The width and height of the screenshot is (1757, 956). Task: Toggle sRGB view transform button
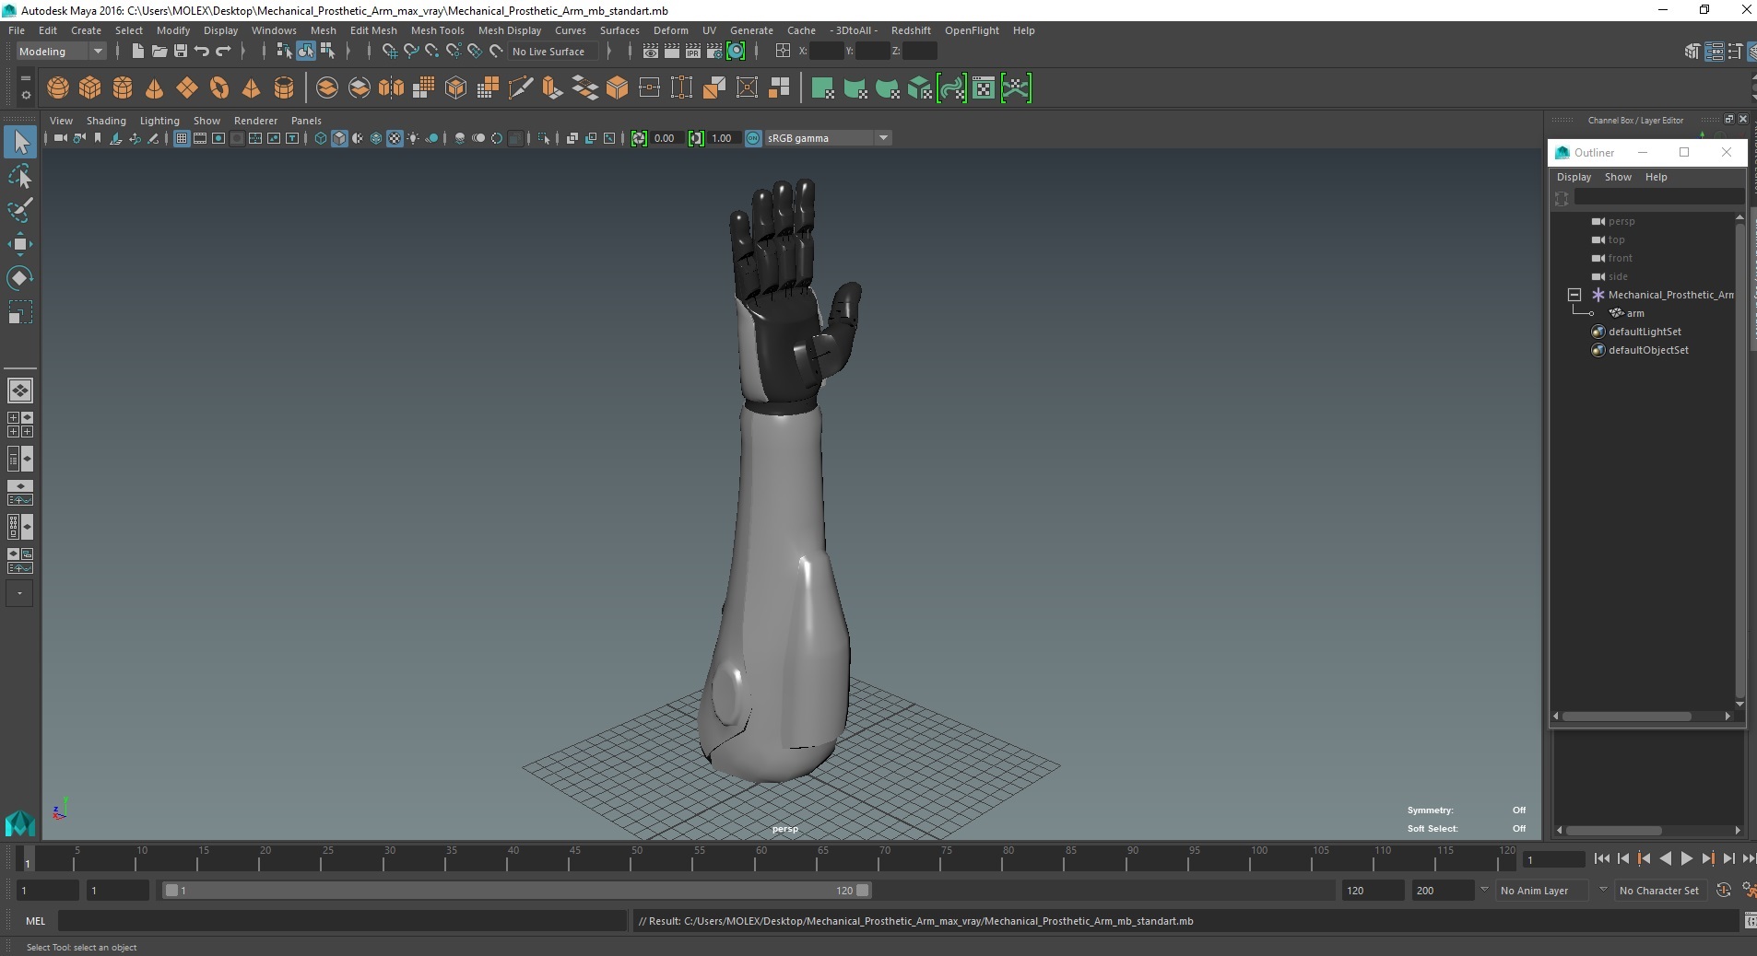[753, 138]
